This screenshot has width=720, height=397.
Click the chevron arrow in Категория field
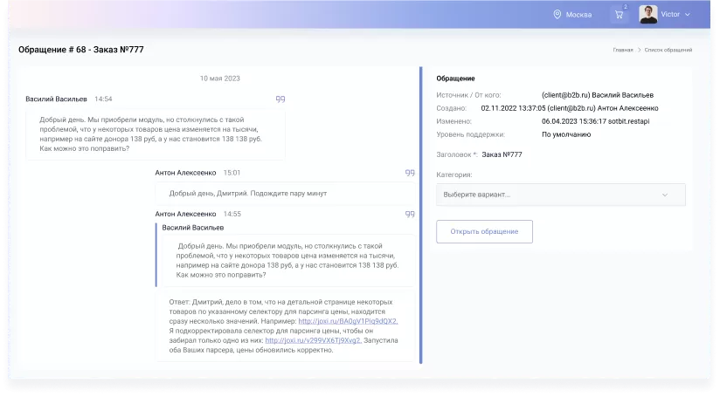tap(665, 195)
